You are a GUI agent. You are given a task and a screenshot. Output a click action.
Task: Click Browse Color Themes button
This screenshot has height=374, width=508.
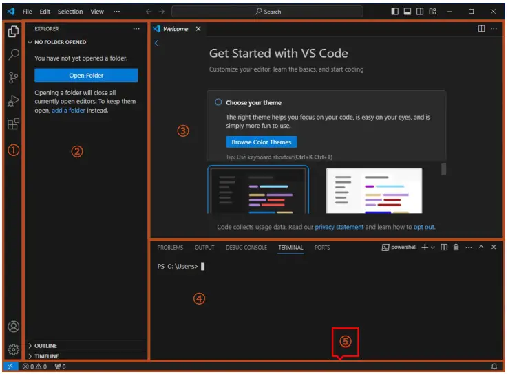coord(262,142)
